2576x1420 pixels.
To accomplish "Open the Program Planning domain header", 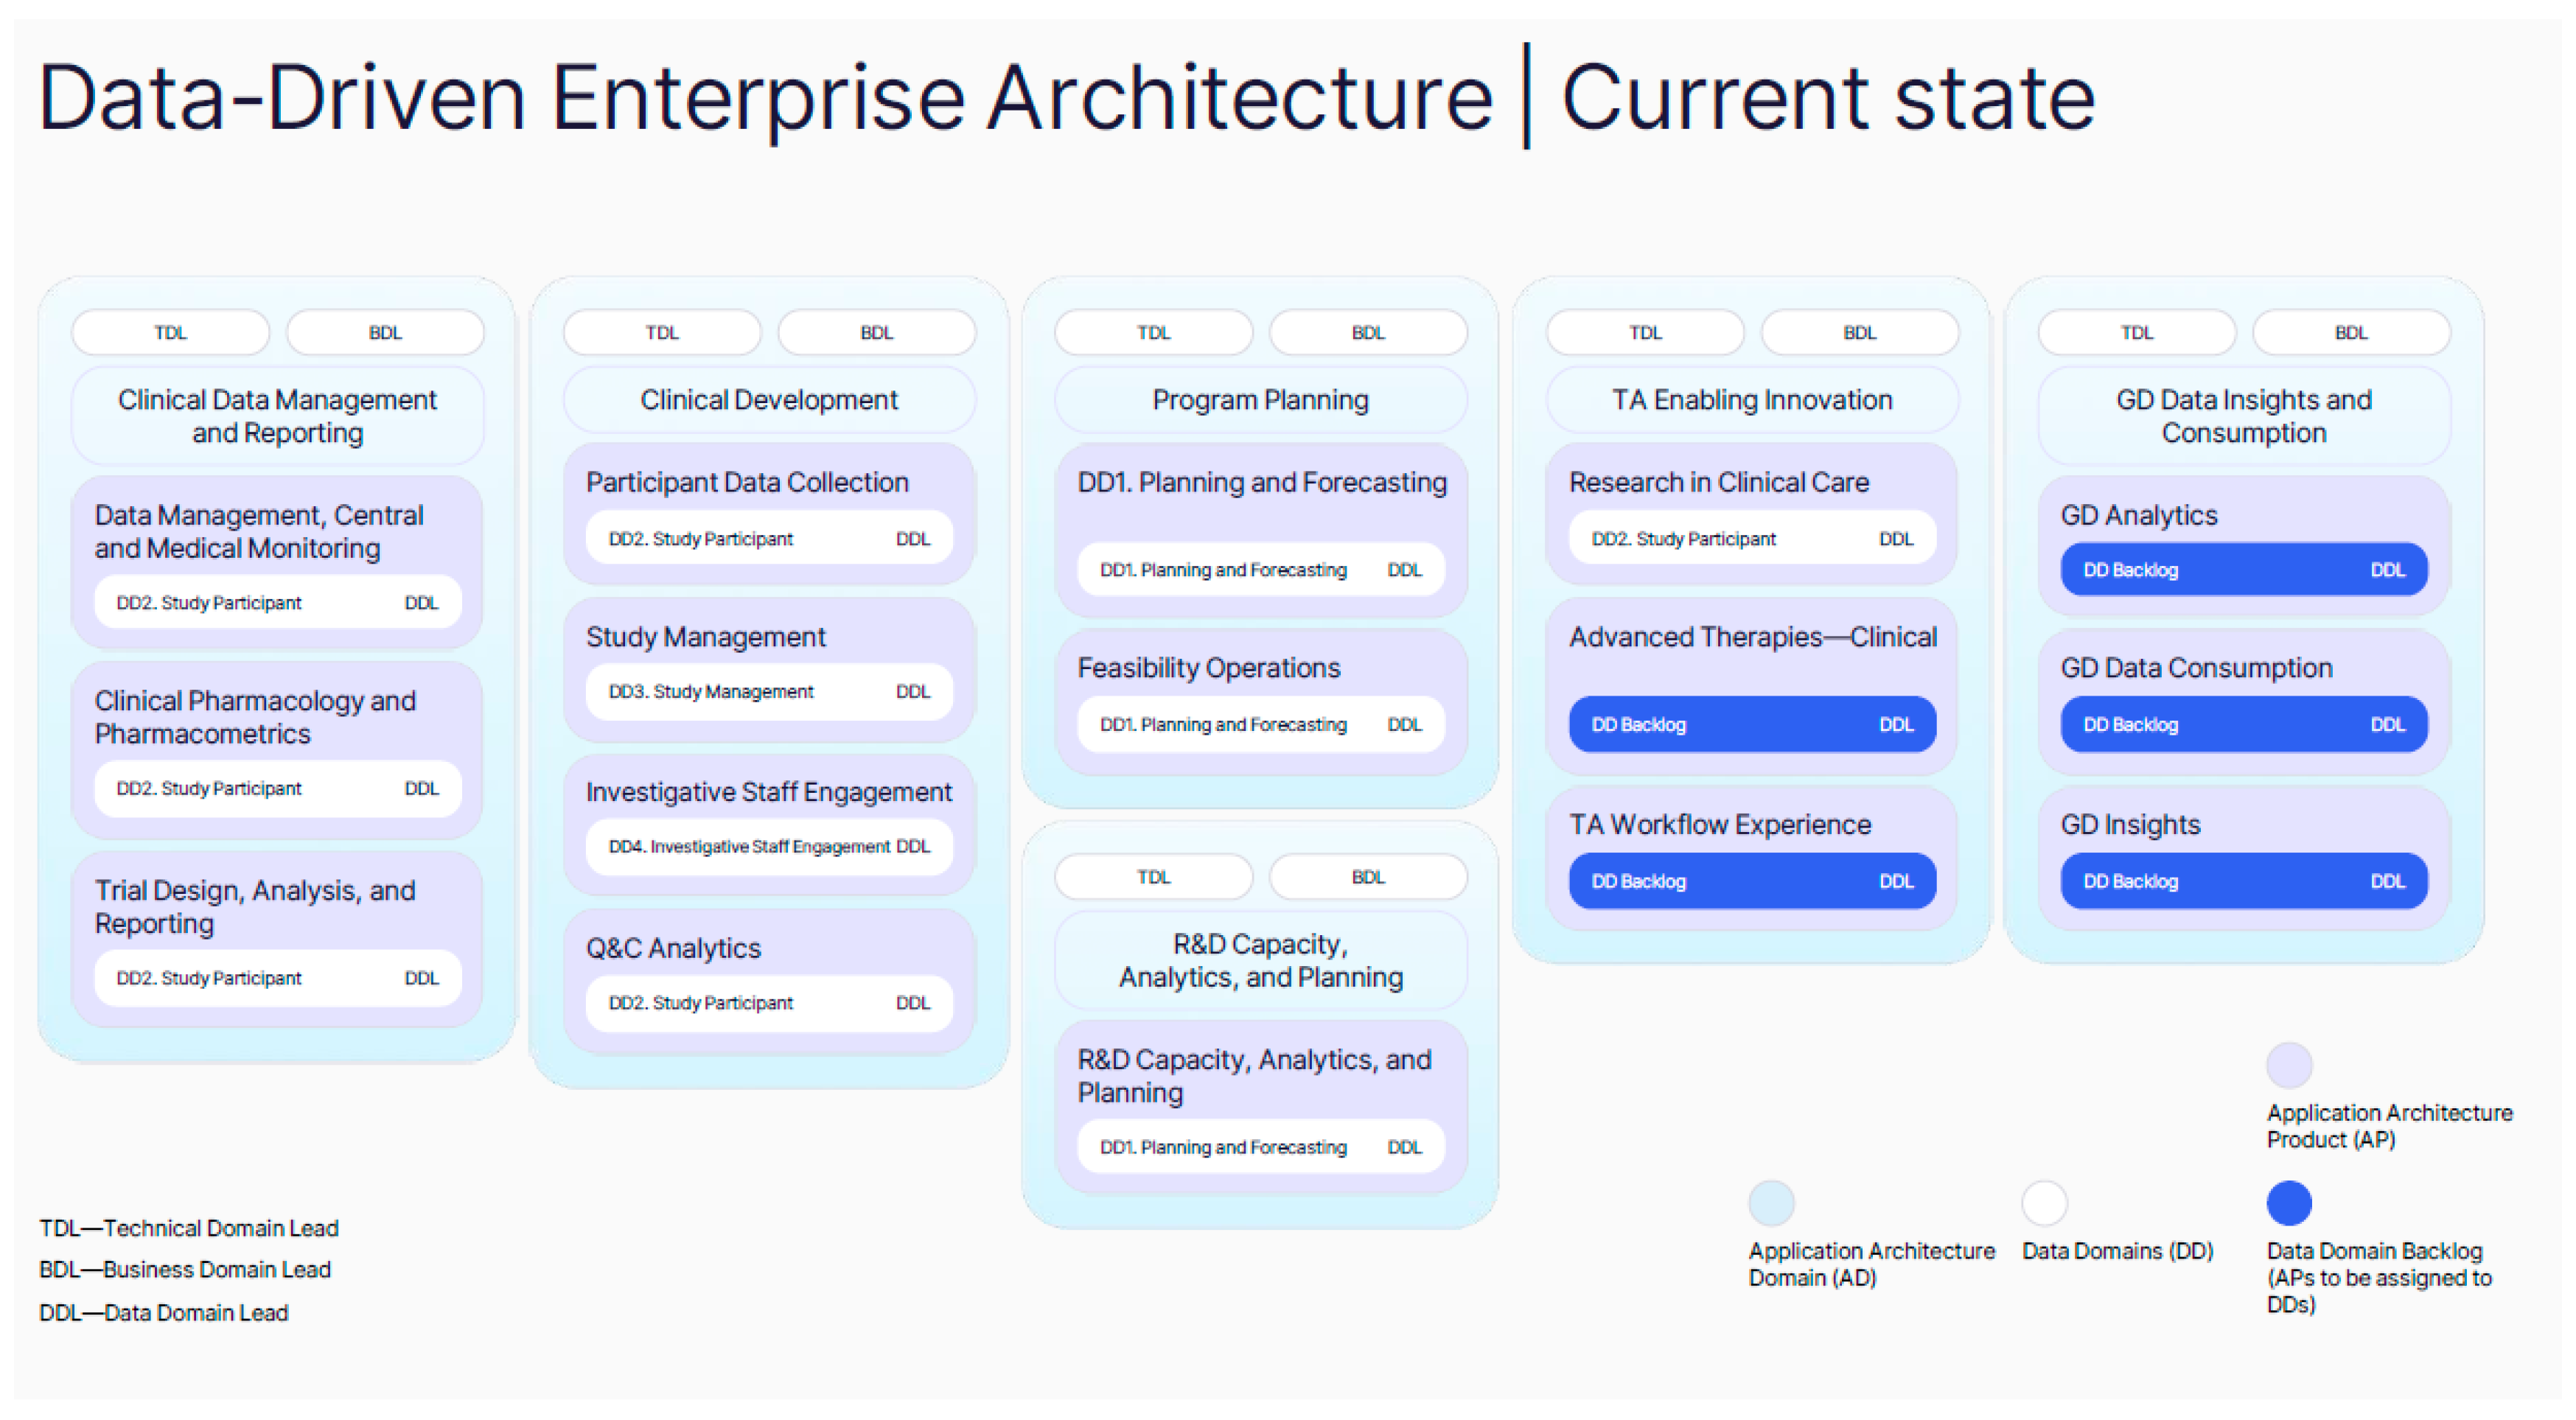I will [x=1260, y=400].
